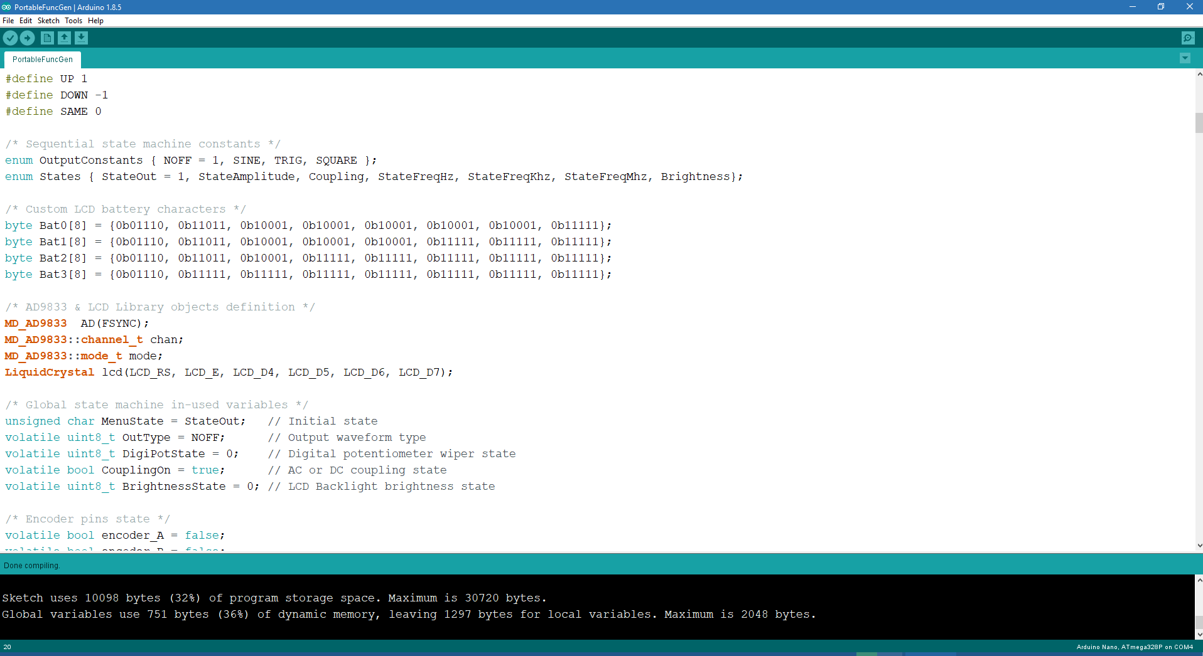Click the line number '20' indicator

(6, 647)
